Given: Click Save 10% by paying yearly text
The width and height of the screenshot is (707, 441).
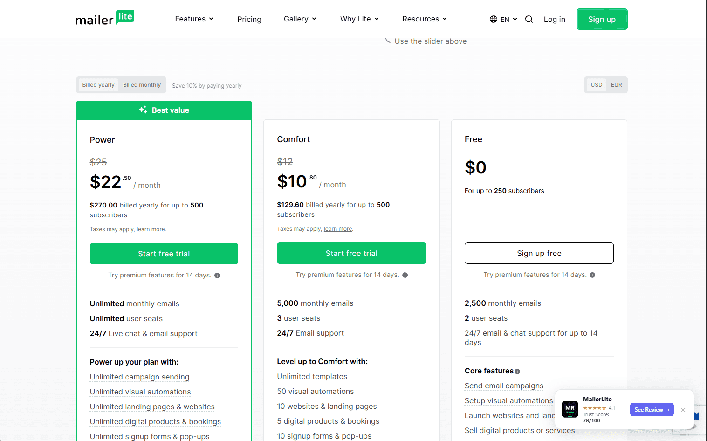Looking at the screenshot, I should click(x=207, y=86).
